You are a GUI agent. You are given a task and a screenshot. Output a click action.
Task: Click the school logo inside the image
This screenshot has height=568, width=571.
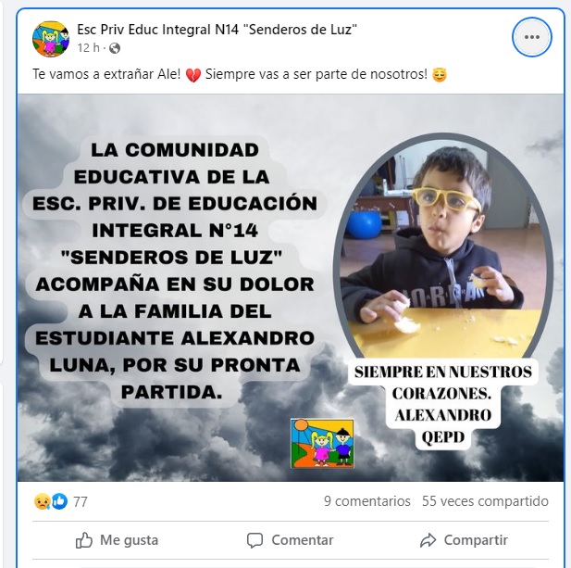(322, 443)
